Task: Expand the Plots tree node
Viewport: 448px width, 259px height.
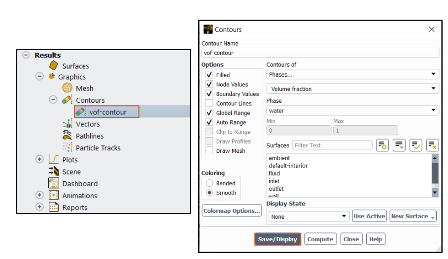Action: click(39, 160)
